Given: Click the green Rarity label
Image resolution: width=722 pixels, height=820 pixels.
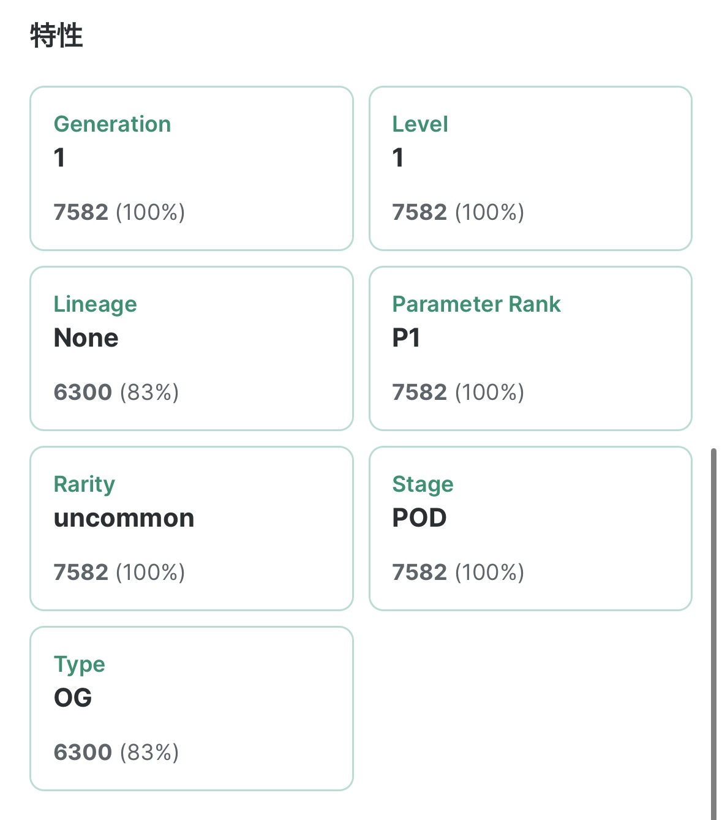Looking at the screenshot, I should 84,484.
